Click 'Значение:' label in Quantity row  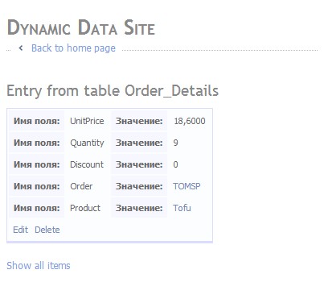pos(139,143)
